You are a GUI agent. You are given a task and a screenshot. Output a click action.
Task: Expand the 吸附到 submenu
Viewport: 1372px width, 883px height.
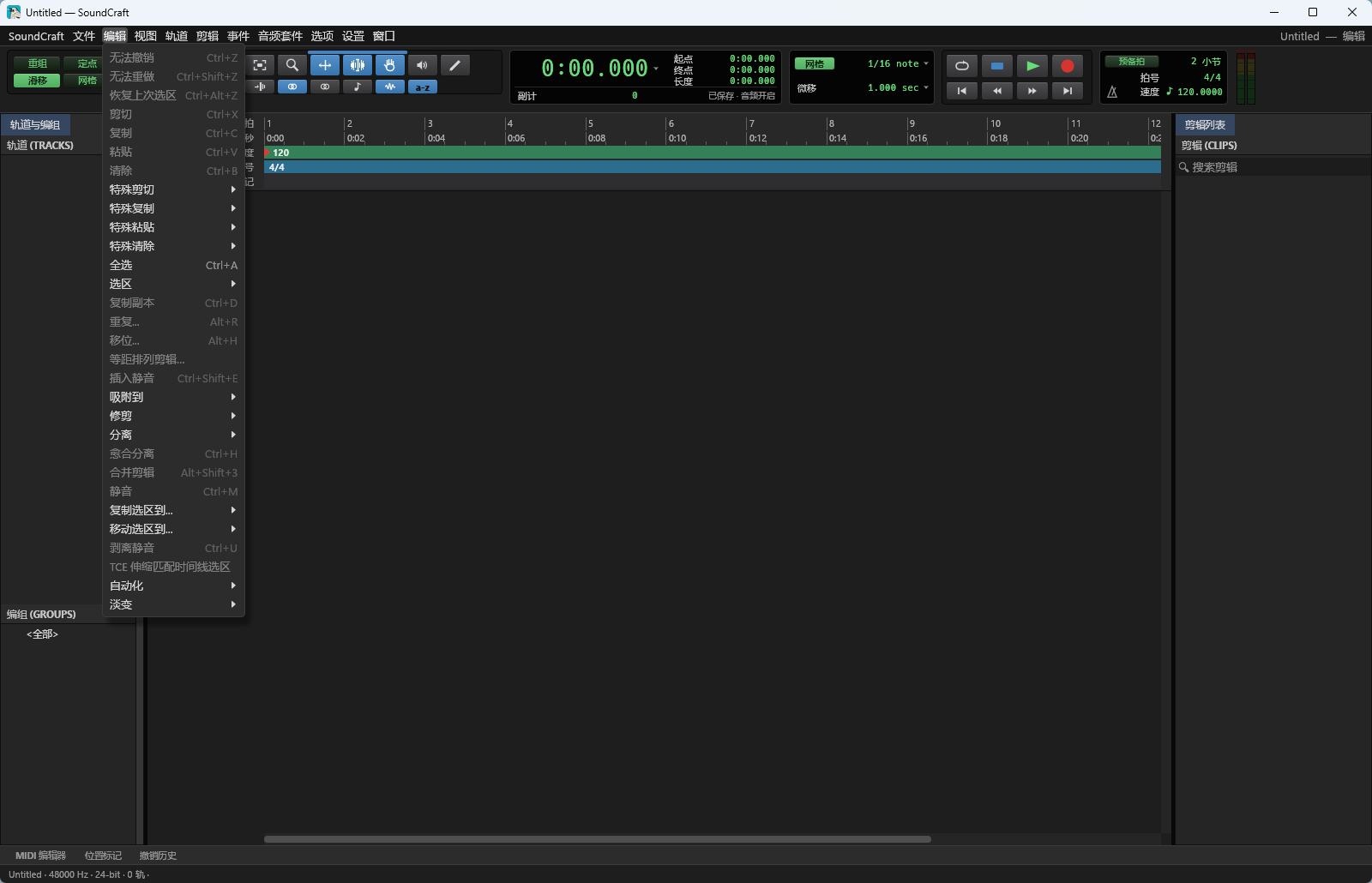click(x=173, y=397)
